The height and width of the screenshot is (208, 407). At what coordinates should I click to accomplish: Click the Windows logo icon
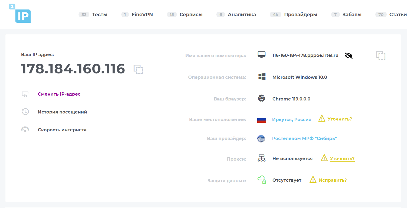(x=262, y=77)
